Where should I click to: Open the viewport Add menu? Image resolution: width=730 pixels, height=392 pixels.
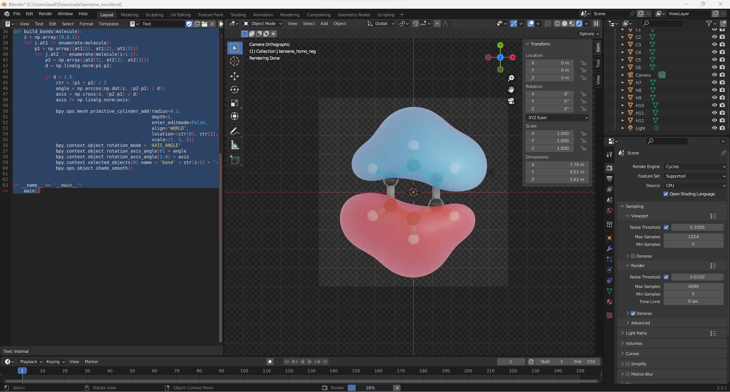[x=324, y=24]
